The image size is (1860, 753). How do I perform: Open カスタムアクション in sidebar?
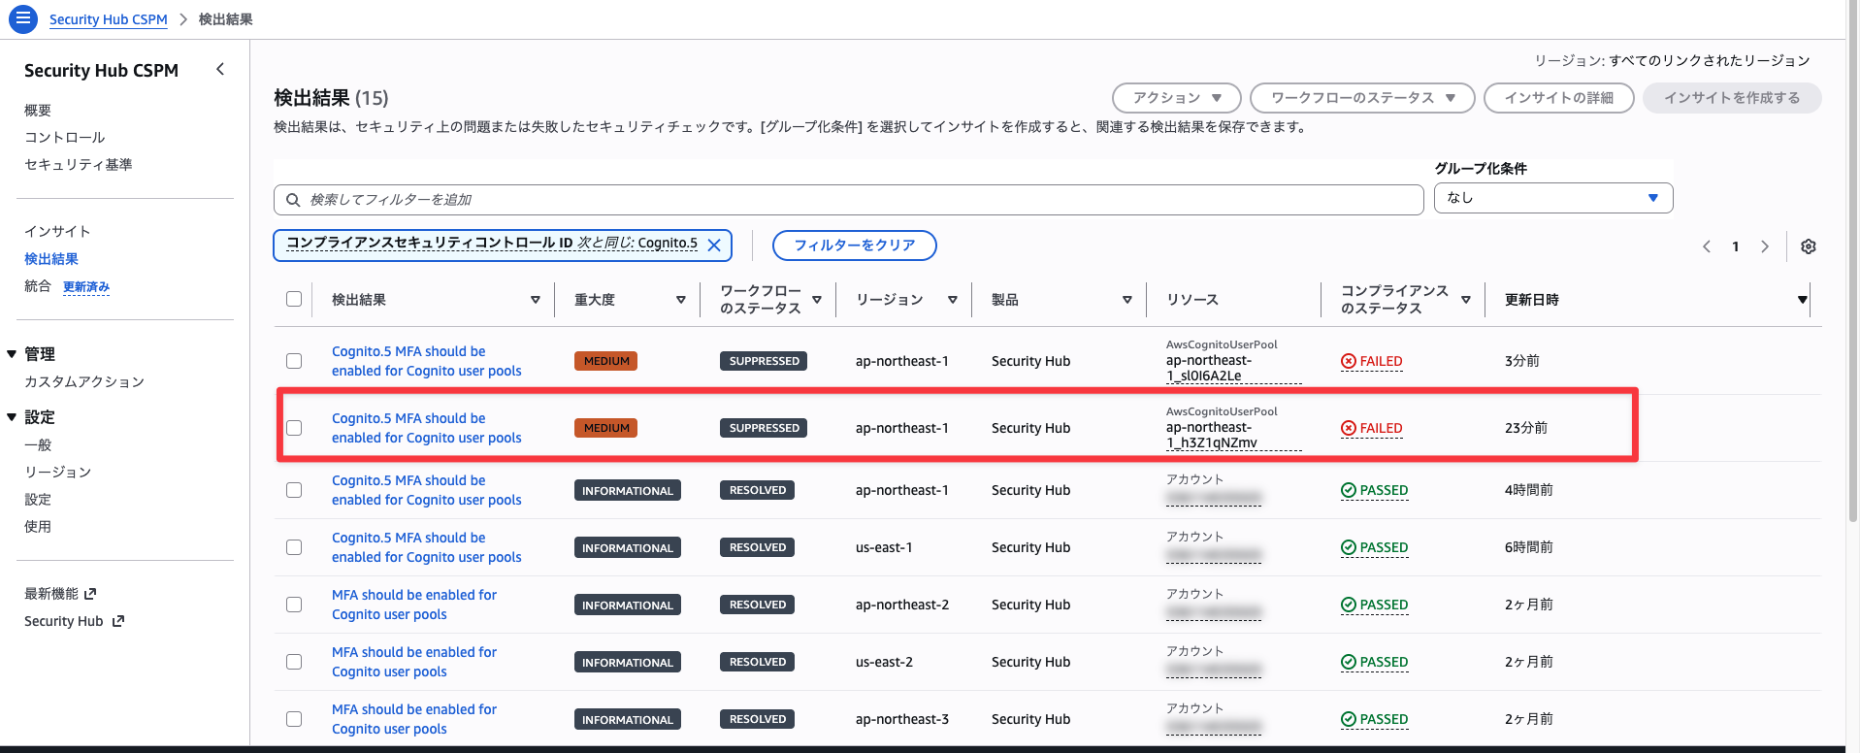(84, 382)
